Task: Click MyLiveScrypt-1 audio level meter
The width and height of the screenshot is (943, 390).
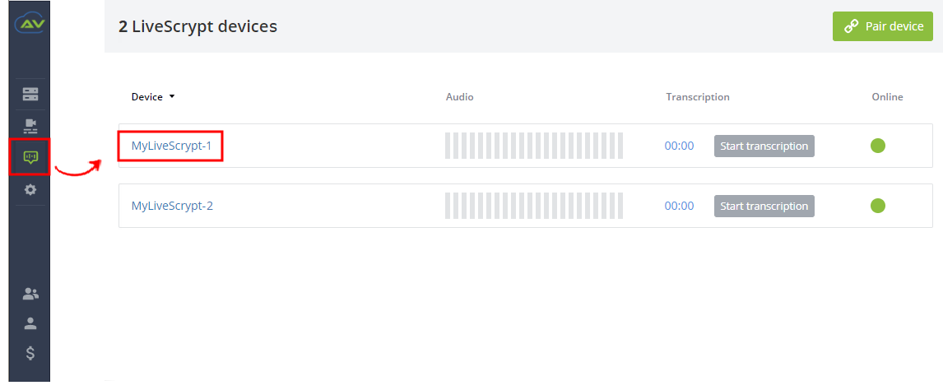Action: point(534,146)
